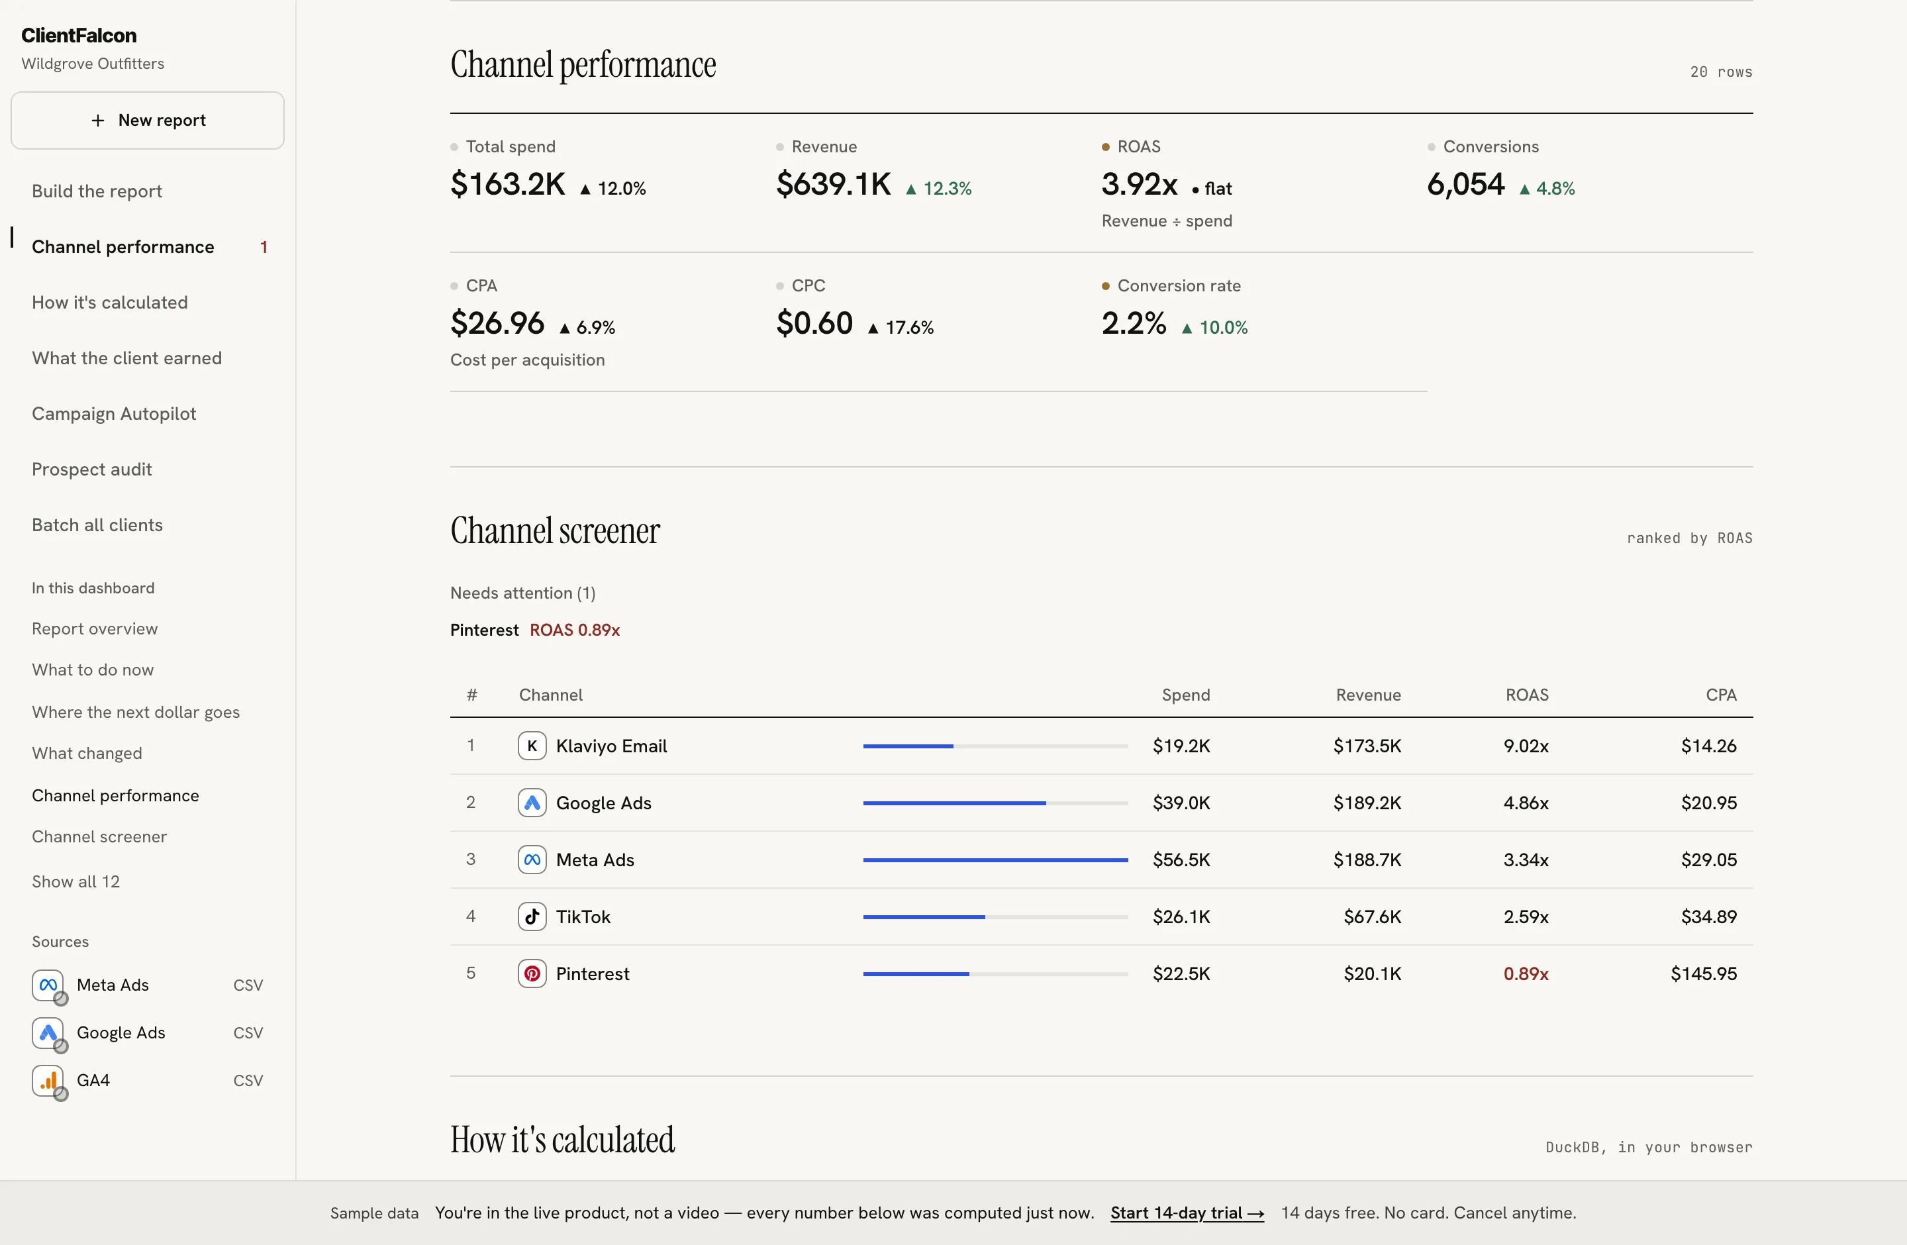Expand the list with Show all 12
Viewport: 1907px width, 1245px height.
point(76,881)
